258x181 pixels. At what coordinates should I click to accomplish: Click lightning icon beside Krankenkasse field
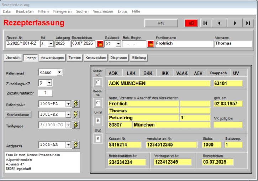[76, 115]
